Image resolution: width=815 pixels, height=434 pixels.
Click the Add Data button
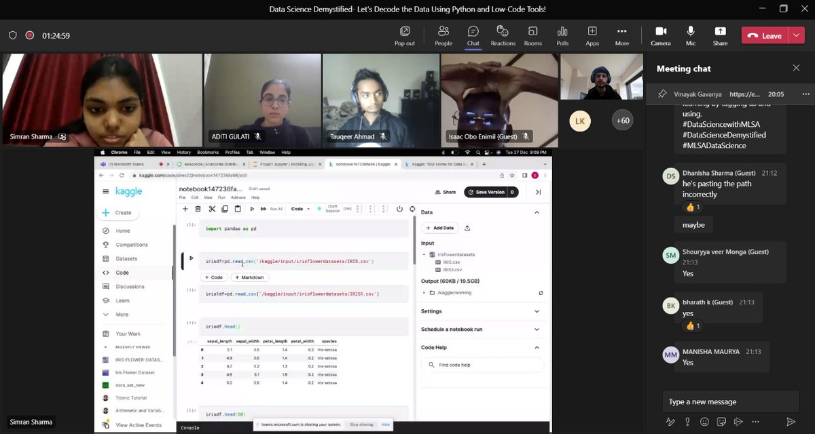pyautogui.click(x=440, y=228)
